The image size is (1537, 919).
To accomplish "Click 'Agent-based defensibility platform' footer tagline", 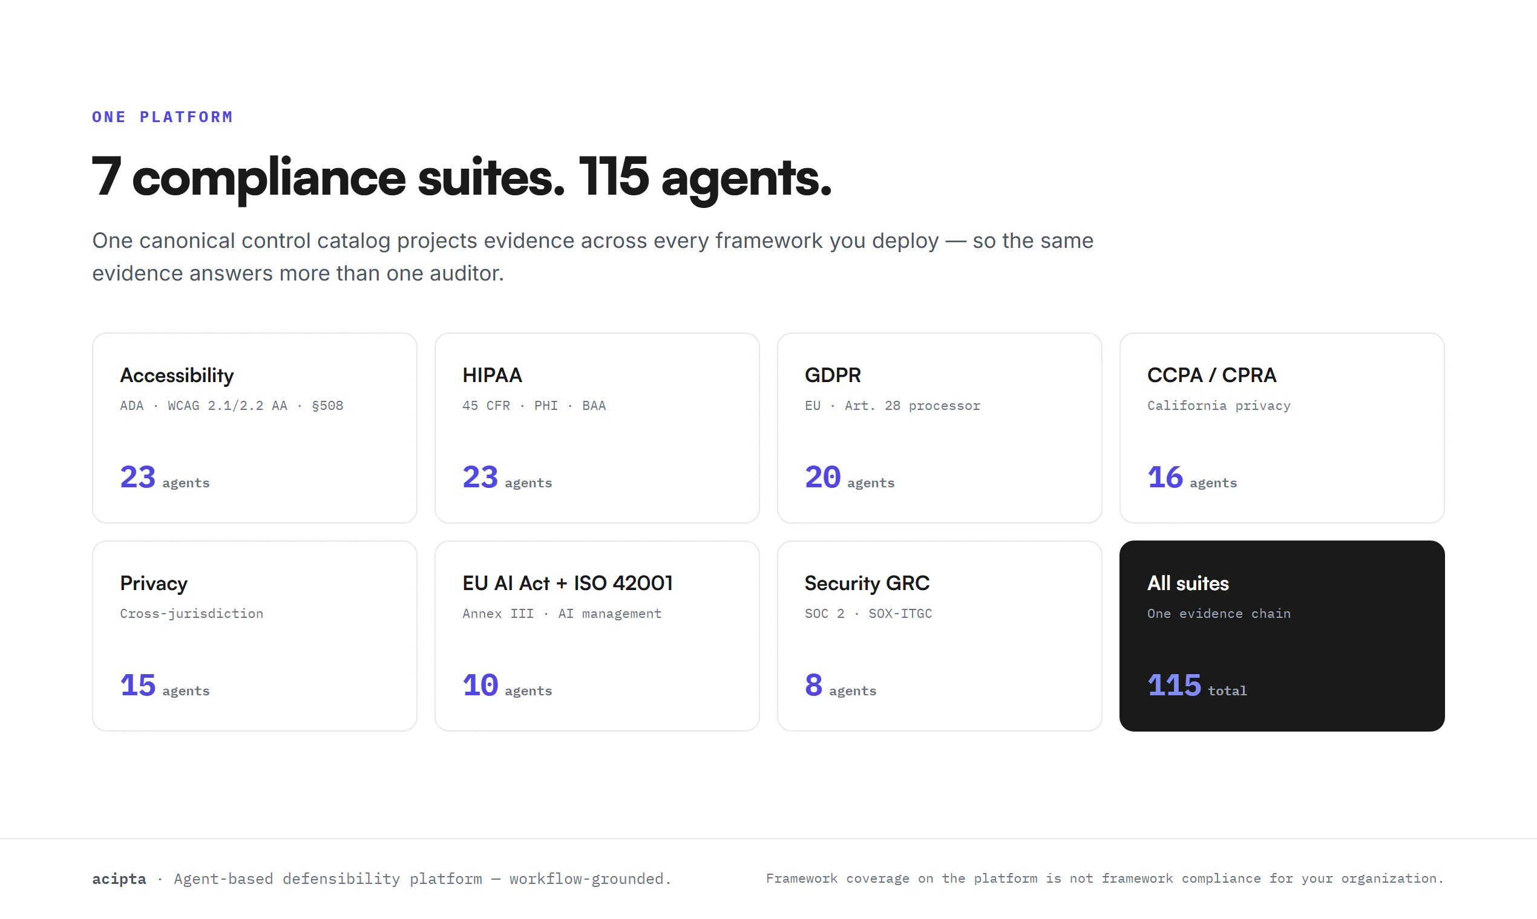I will [x=422, y=878].
